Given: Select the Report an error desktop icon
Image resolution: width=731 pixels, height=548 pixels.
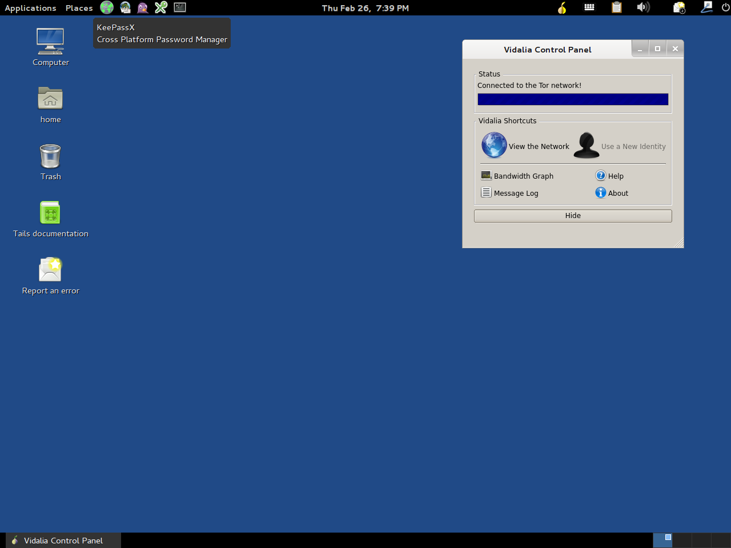Looking at the screenshot, I should 51,276.
